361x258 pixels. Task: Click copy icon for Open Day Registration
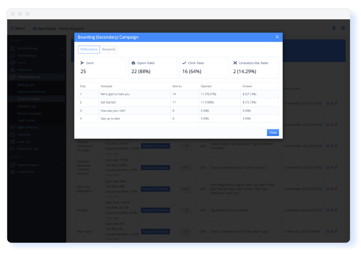tap(332, 189)
